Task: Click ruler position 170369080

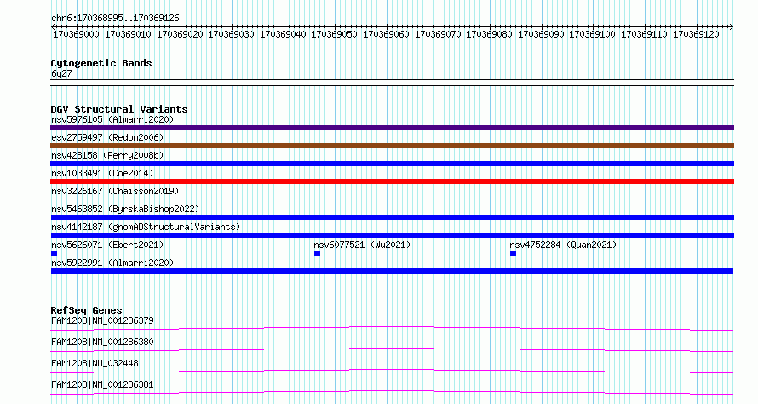Action: coord(489,34)
